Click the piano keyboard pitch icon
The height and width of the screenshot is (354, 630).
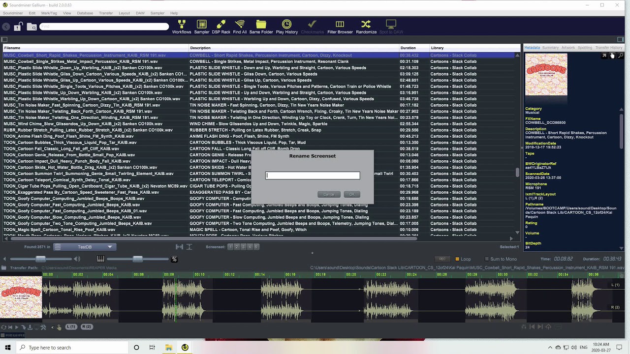100,259
